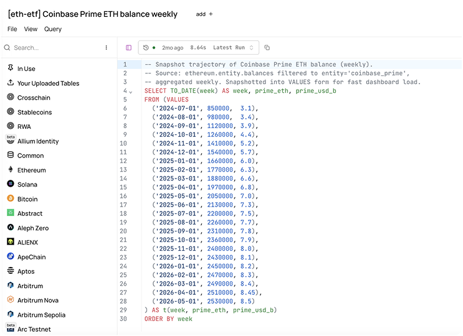Click line number 30 in the gutter

(123, 319)
